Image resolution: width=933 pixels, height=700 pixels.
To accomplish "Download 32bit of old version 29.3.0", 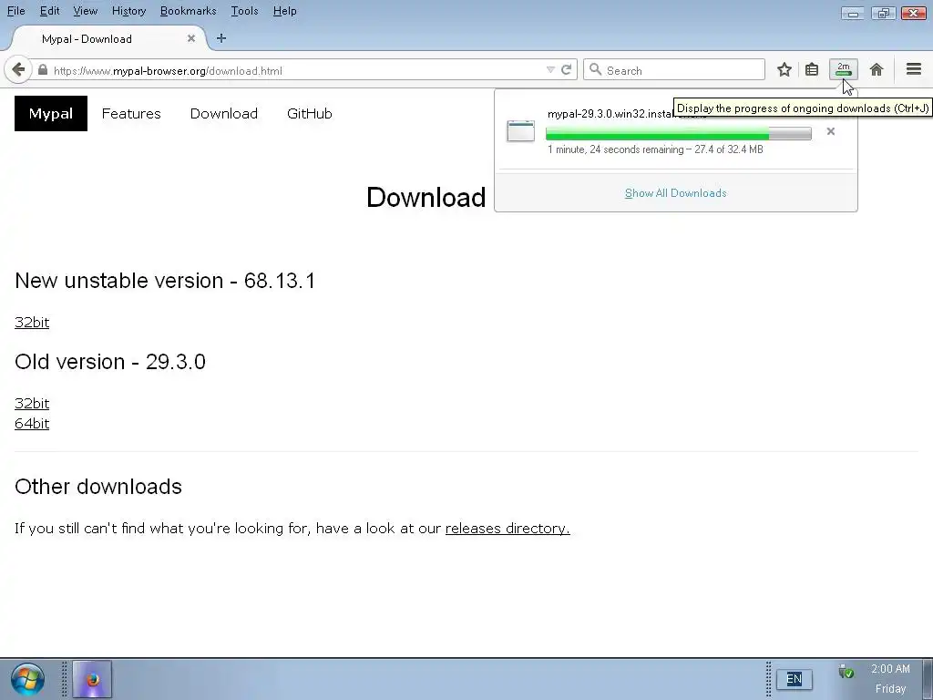I will (x=32, y=403).
